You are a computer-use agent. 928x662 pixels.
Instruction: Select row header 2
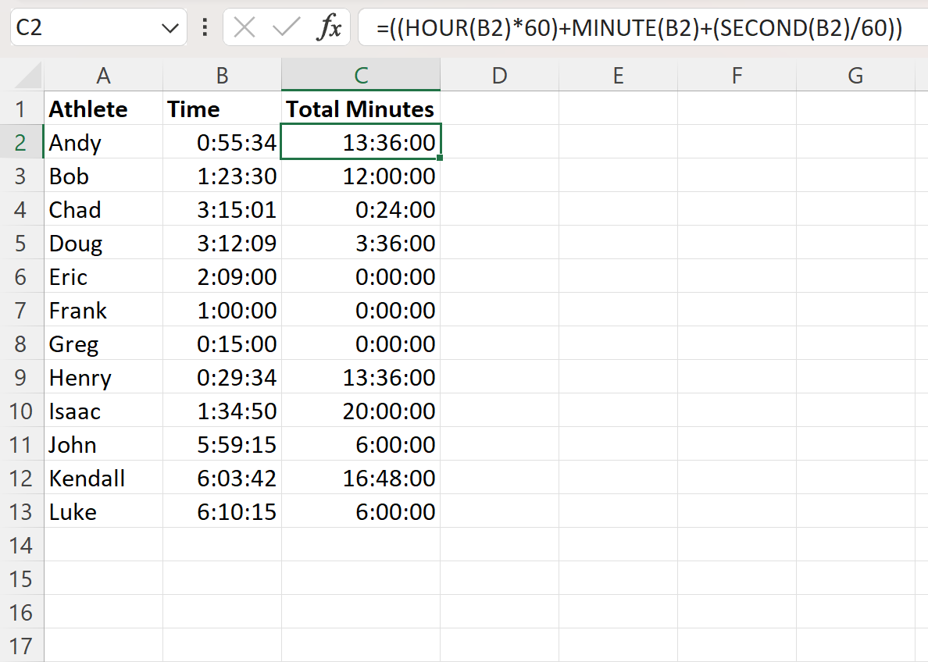tap(23, 142)
